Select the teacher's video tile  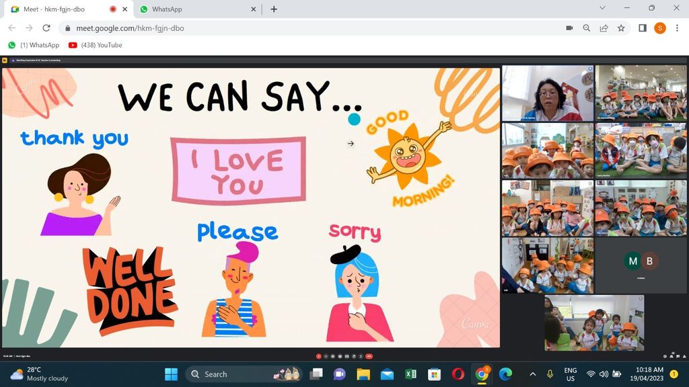(548, 93)
